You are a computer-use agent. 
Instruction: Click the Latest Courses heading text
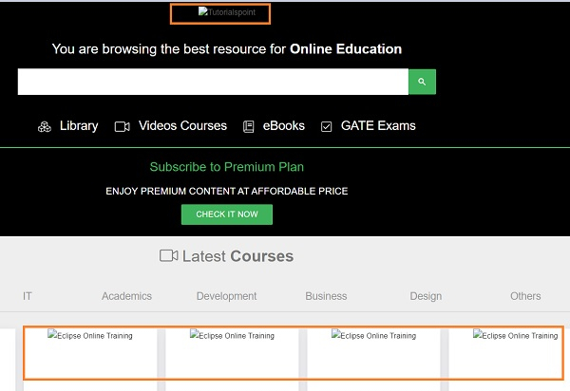[x=237, y=256]
